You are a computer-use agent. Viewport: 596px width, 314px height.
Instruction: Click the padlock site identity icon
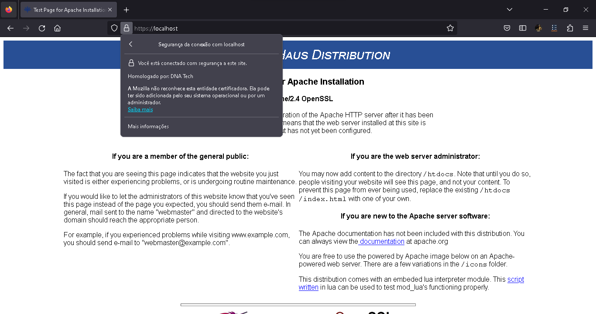tap(127, 28)
